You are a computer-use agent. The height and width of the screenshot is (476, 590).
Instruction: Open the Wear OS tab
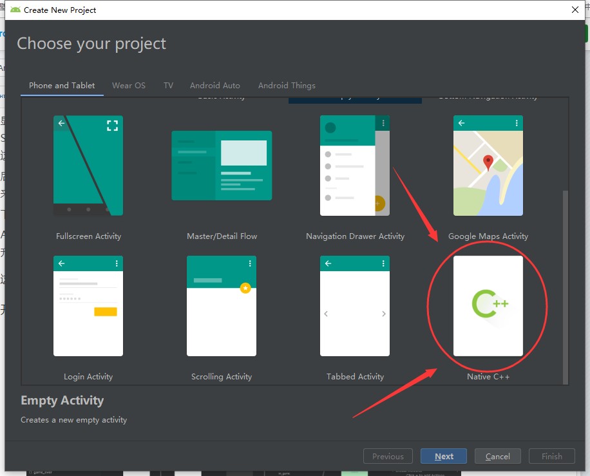tap(129, 86)
